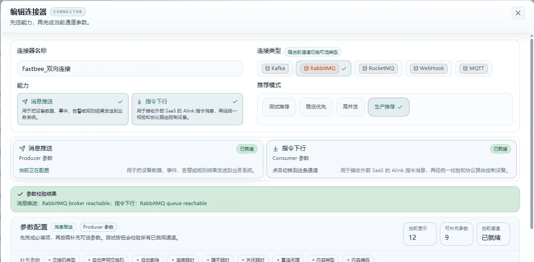Click the database icon in RocketMQ chip

coord(365,68)
